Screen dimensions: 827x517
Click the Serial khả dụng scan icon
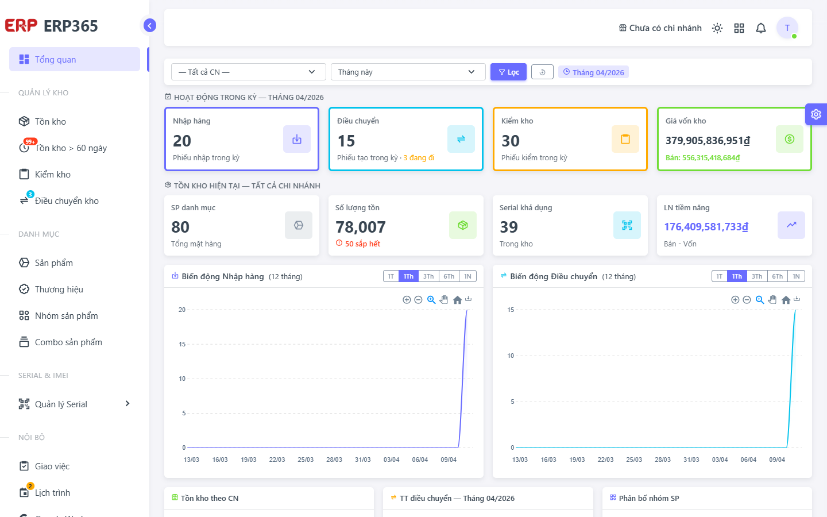tap(627, 225)
